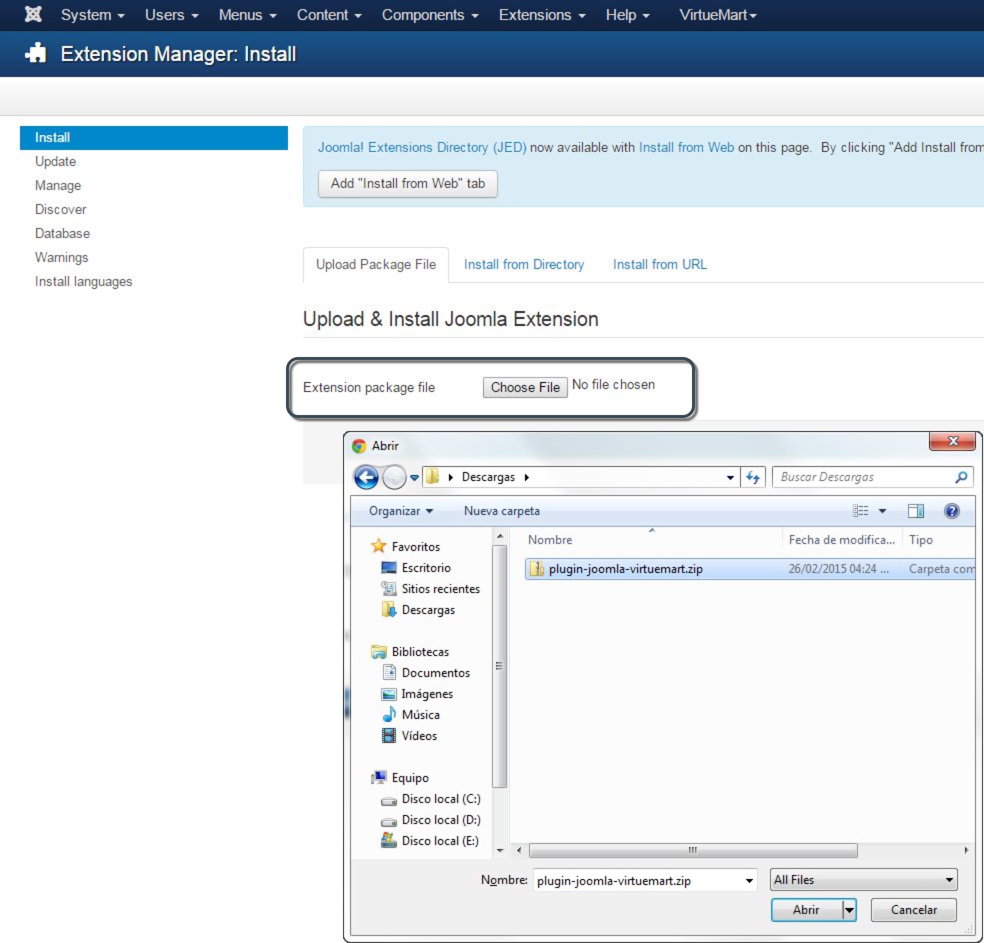Switch to Install from URL tab
Screen dimensions: 984x943
click(659, 264)
